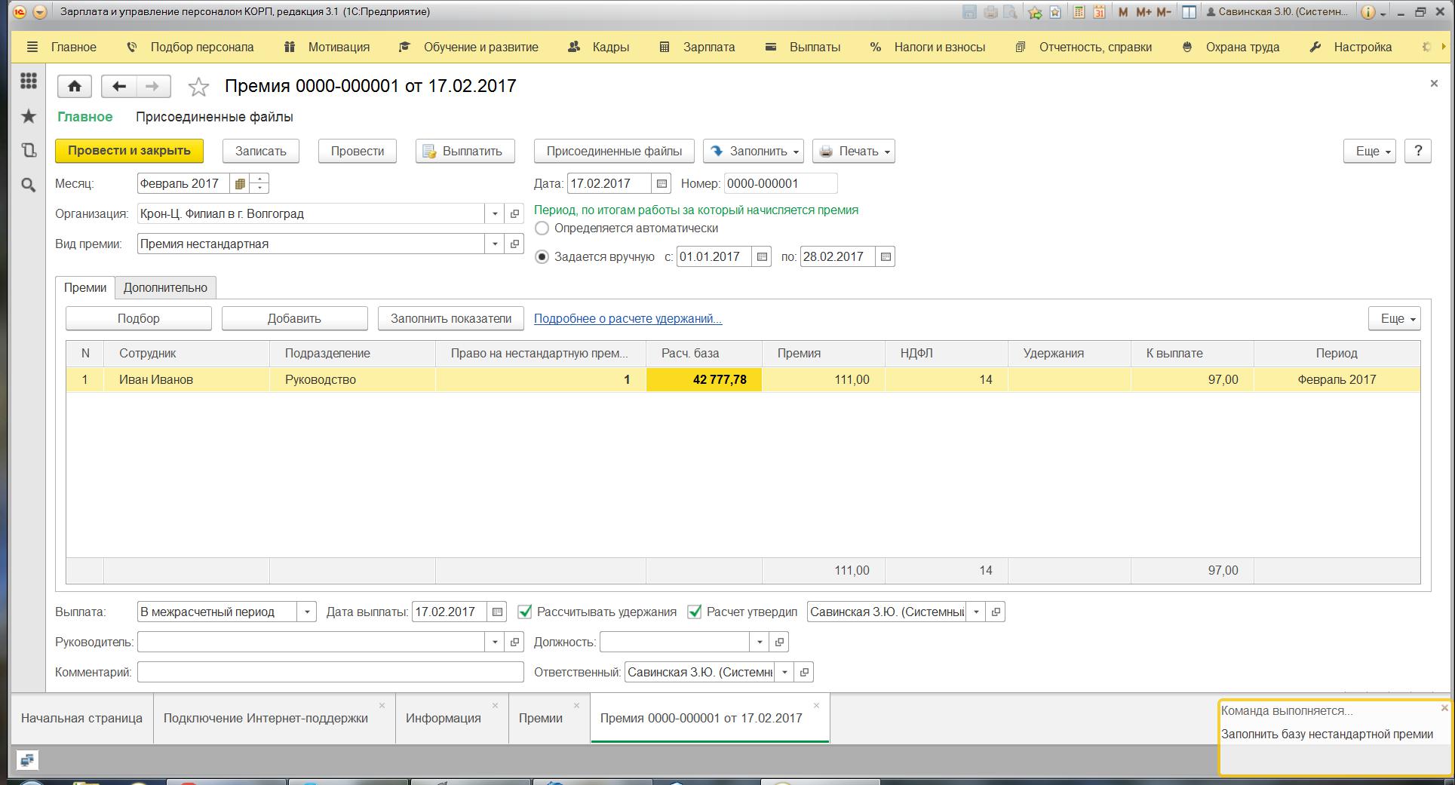Click the Провести и закрыть button
Screen dimensions: 1455x785
[x=129, y=151]
